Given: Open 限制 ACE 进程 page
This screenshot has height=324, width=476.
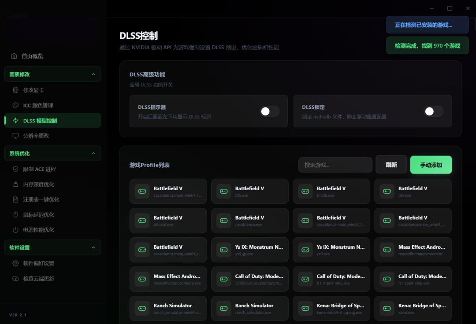Looking at the screenshot, I should 52,169.
